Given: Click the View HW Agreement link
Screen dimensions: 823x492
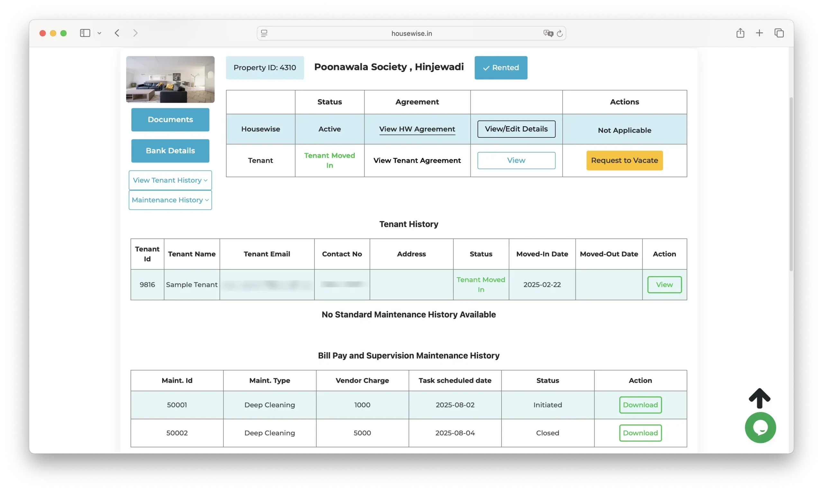Looking at the screenshot, I should point(417,129).
